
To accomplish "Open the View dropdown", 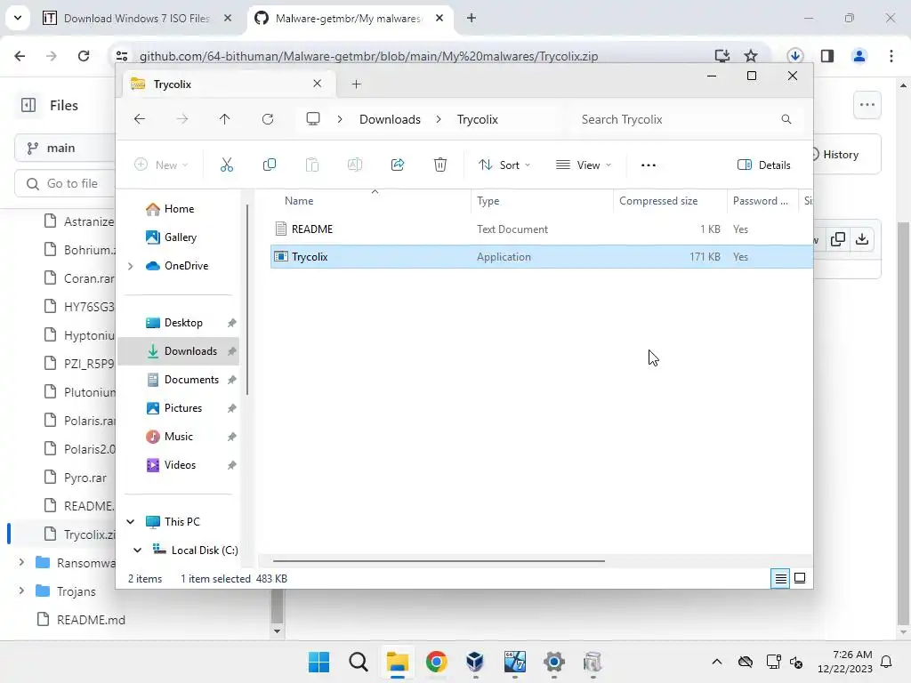I will (x=584, y=165).
